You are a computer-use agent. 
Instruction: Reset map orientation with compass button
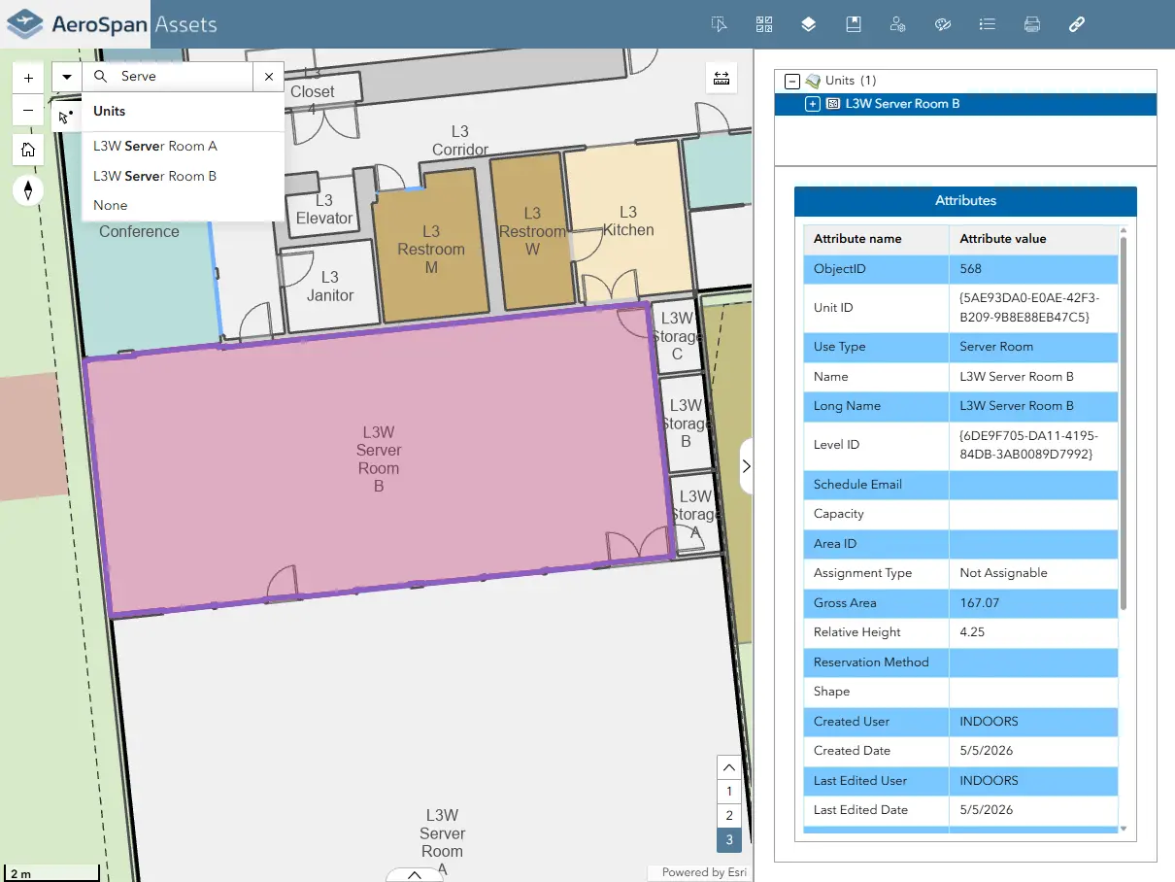click(28, 189)
